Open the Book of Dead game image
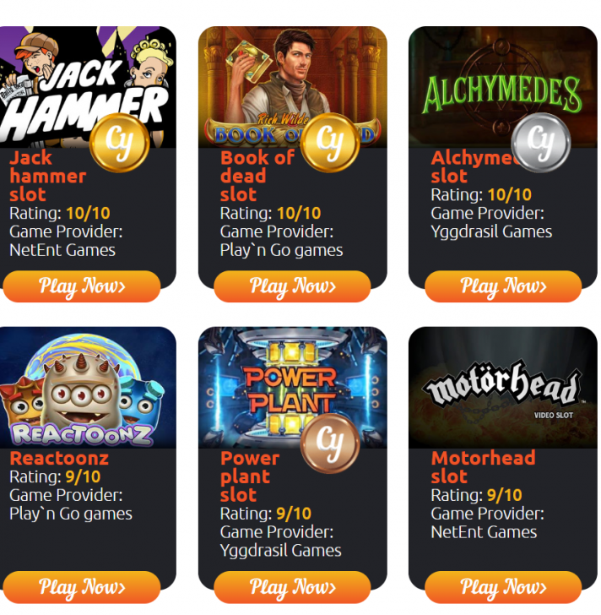 point(293,87)
